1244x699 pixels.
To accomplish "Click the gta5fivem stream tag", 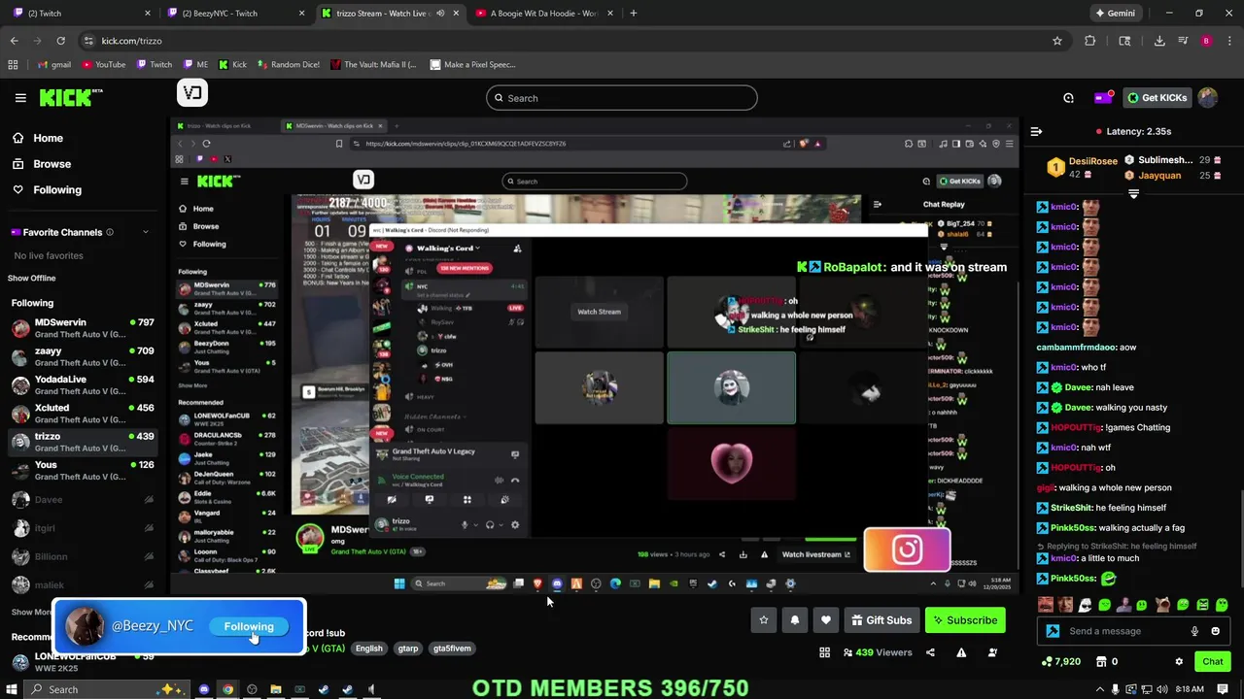I will pyautogui.click(x=452, y=649).
